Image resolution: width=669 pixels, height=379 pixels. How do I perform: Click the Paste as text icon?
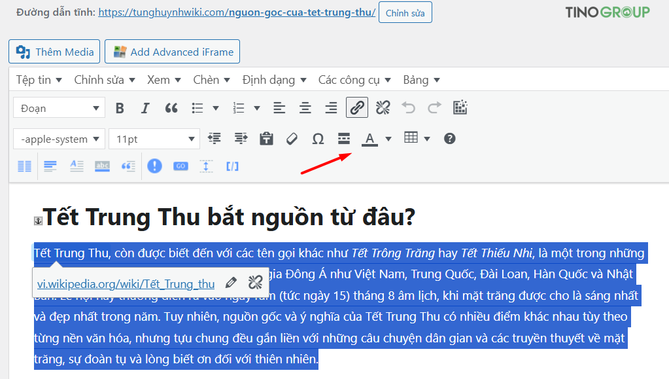[x=266, y=138]
